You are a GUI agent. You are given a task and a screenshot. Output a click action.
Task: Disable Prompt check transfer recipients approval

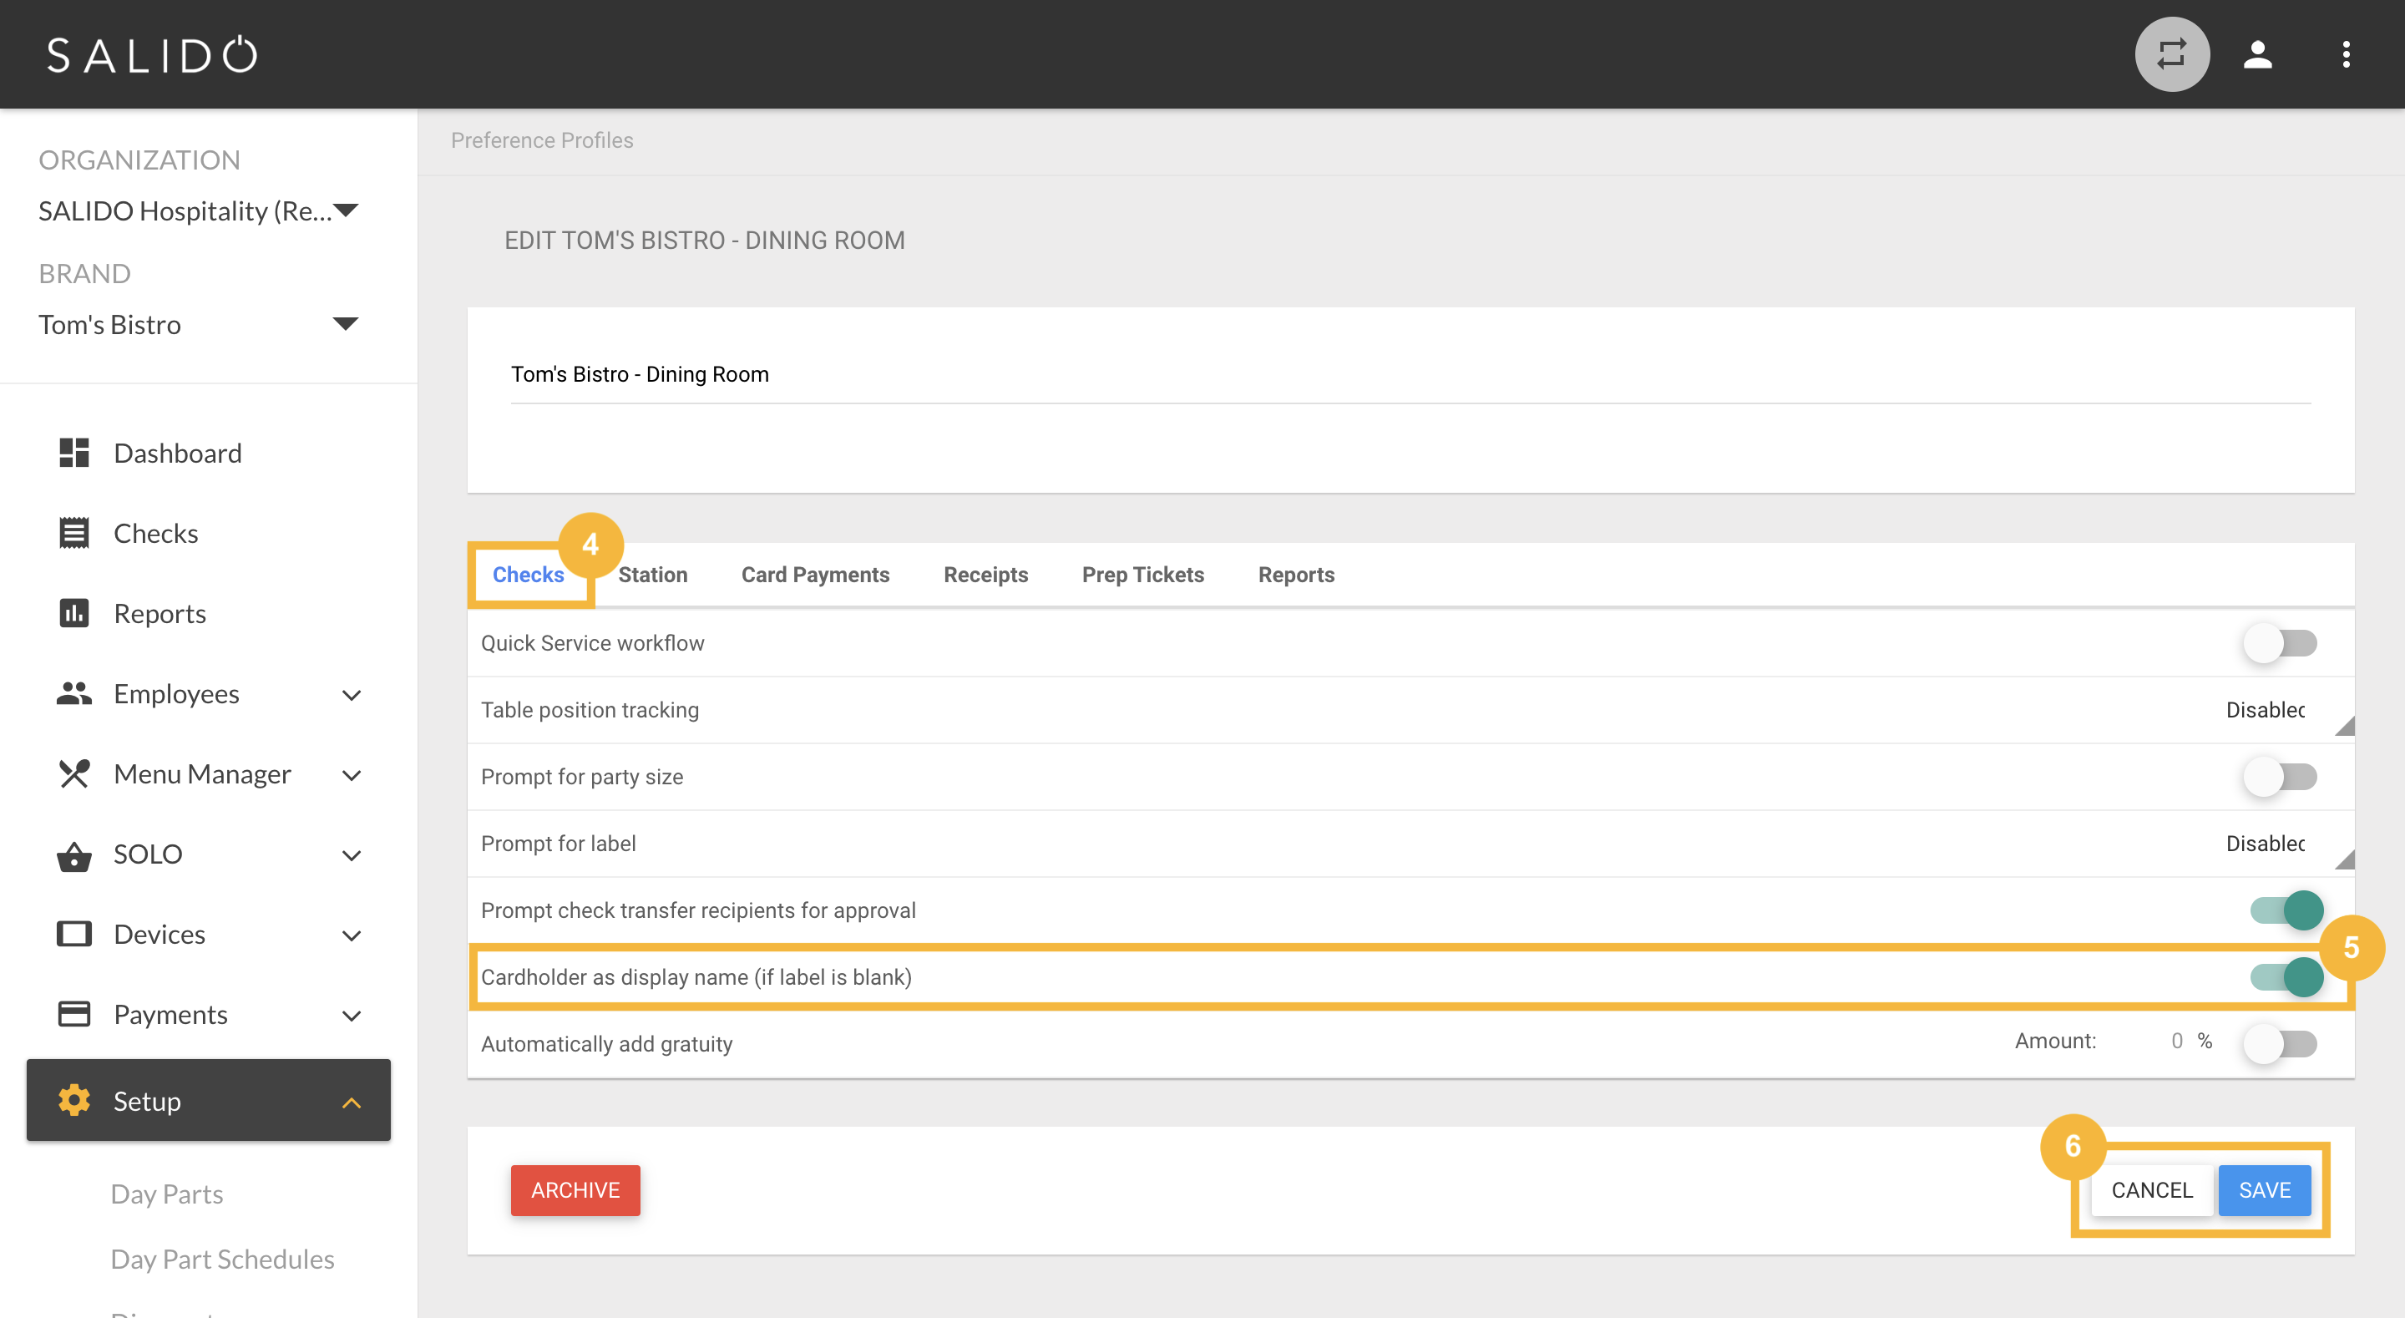pyautogui.click(x=2286, y=910)
